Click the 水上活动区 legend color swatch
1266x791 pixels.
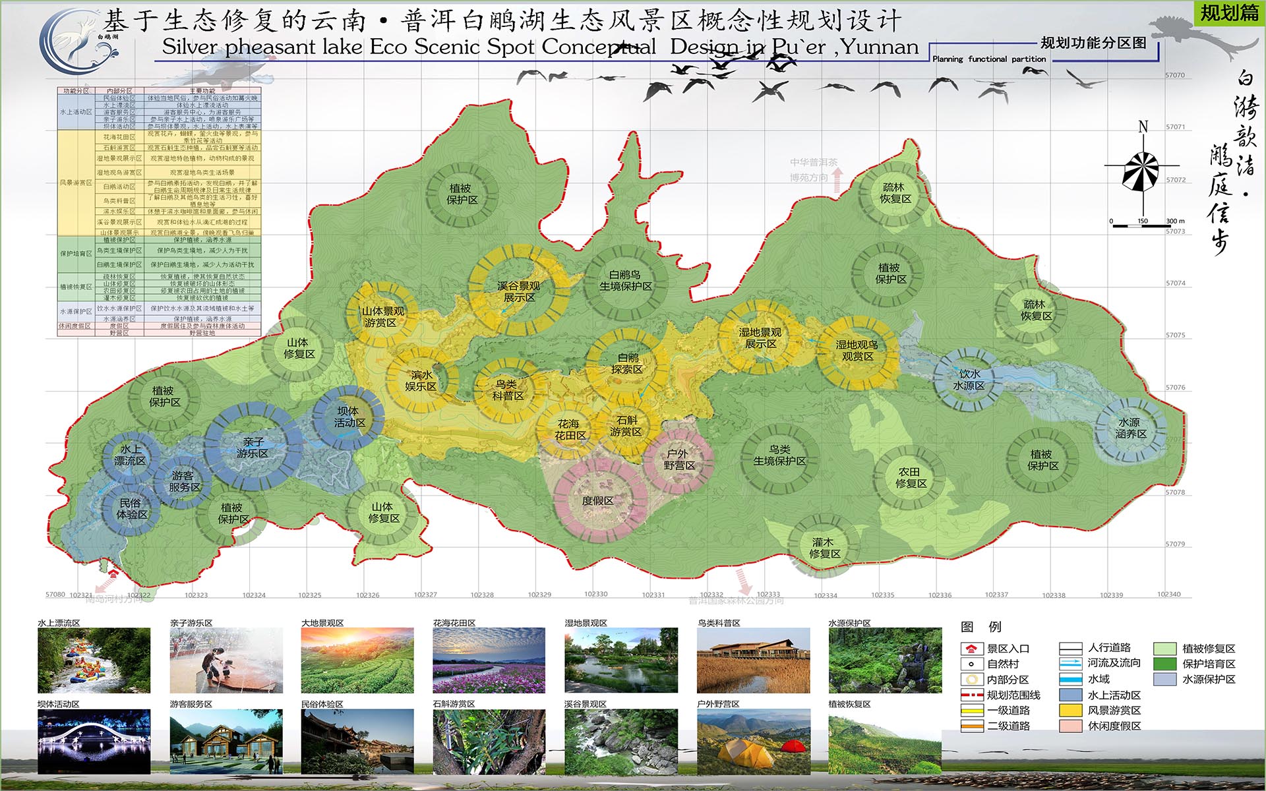tap(1071, 695)
